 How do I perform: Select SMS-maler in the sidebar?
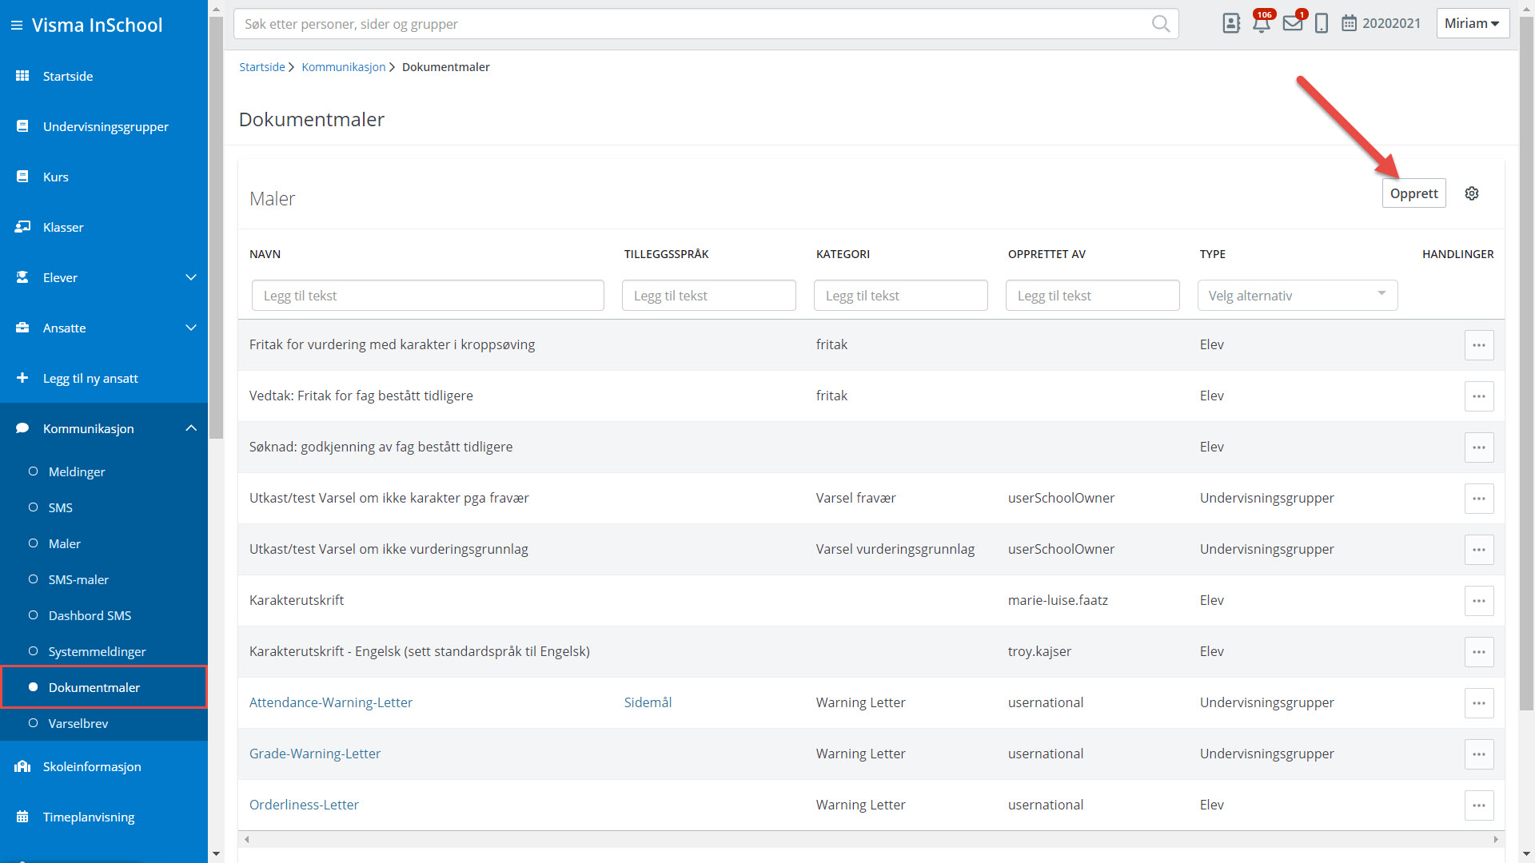78,579
